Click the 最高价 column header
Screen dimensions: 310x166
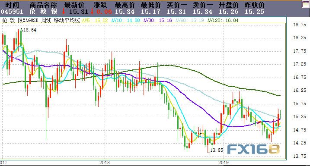point(125,5)
